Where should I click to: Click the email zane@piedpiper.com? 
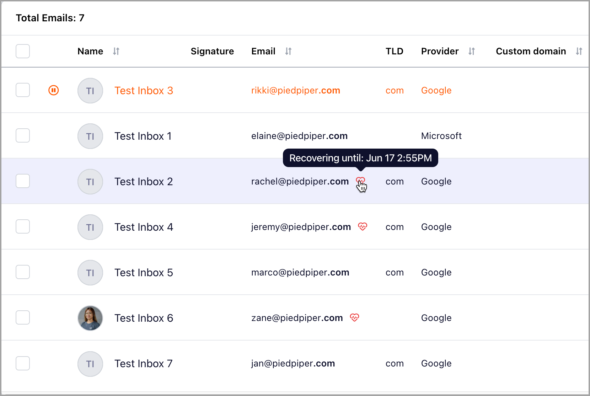[x=297, y=318]
